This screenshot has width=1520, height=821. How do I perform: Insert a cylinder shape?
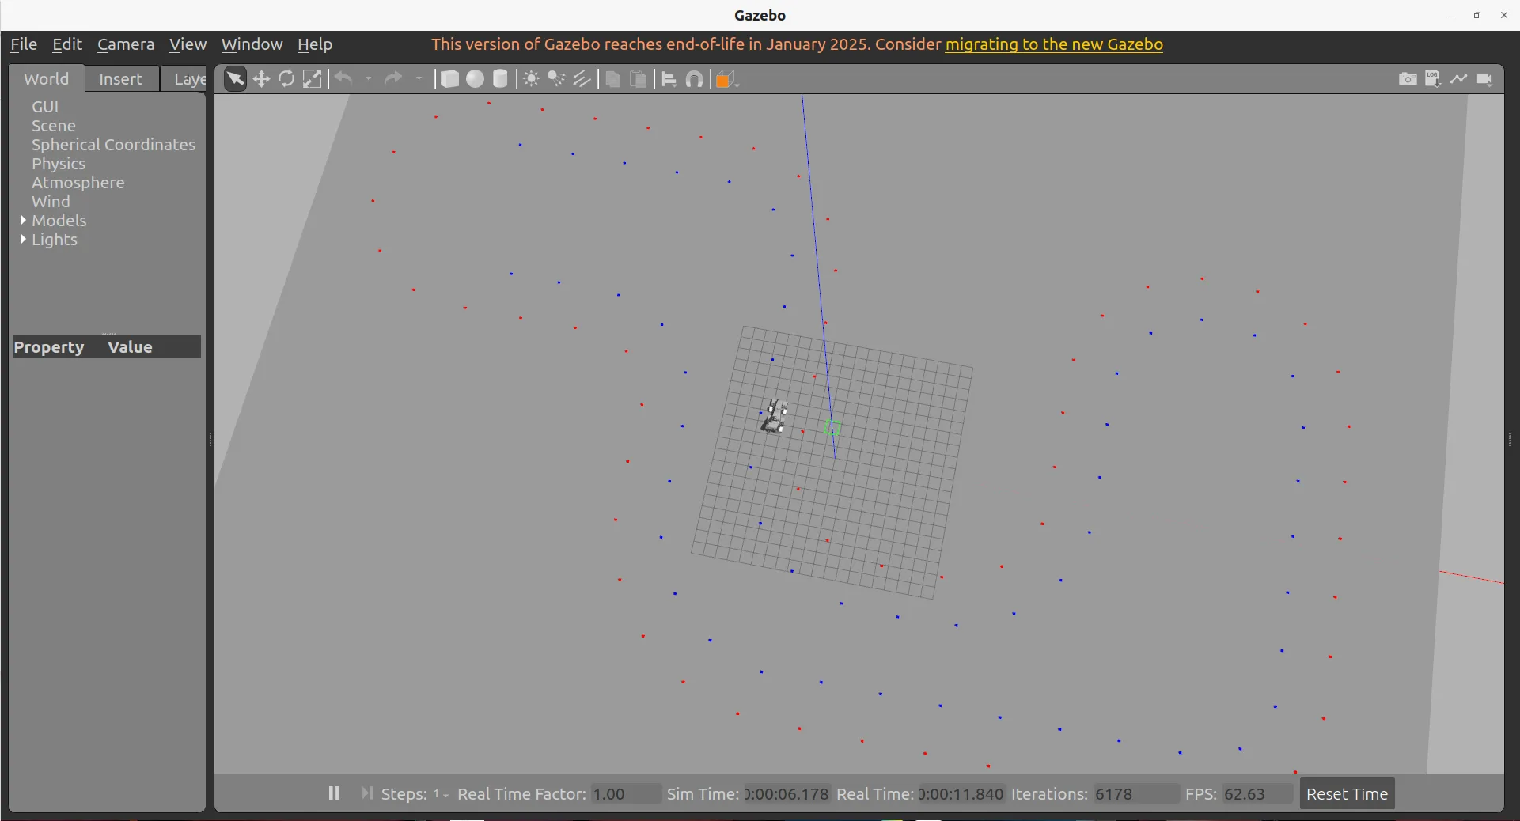pos(500,79)
